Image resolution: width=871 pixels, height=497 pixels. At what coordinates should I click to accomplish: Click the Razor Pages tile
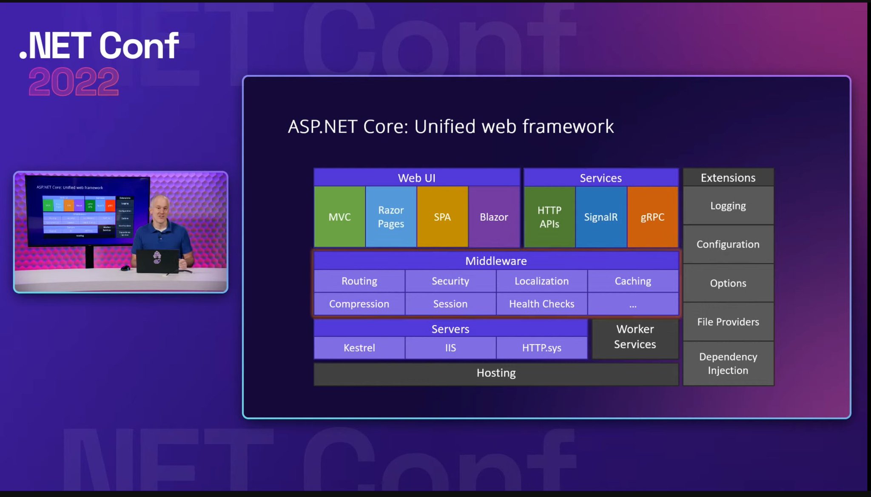click(x=391, y=216)
